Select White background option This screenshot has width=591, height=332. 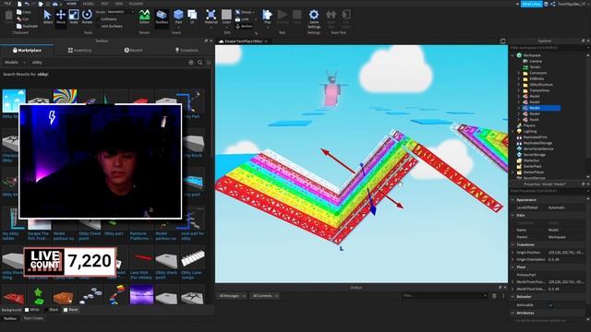coord(31,310)
